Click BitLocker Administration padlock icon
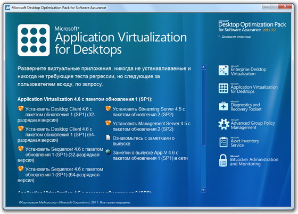298x214 pixels. coord(223,160)
